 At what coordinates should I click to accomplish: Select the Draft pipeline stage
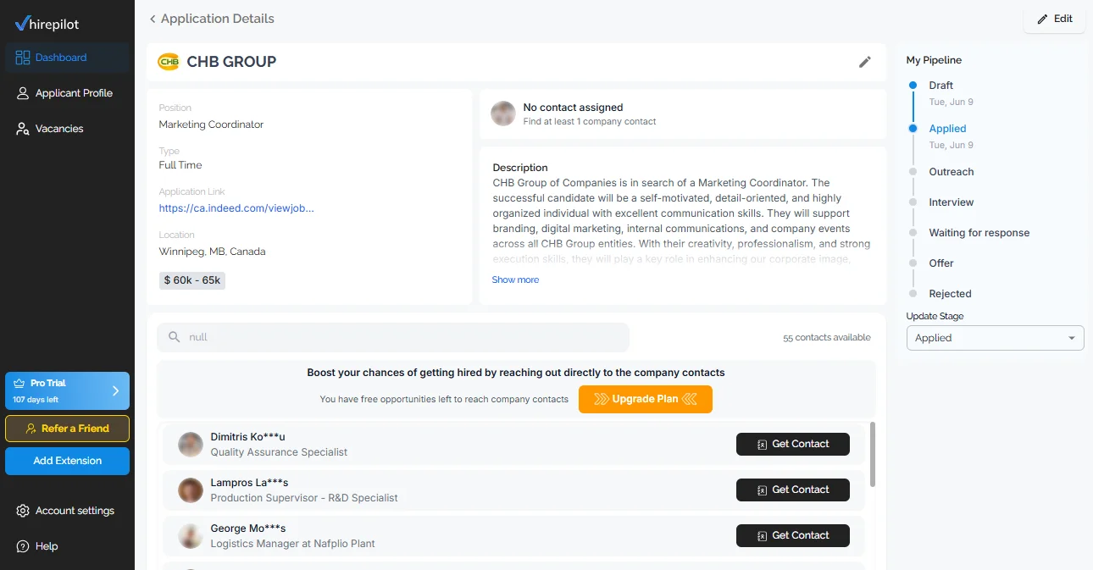click(940, 86)
